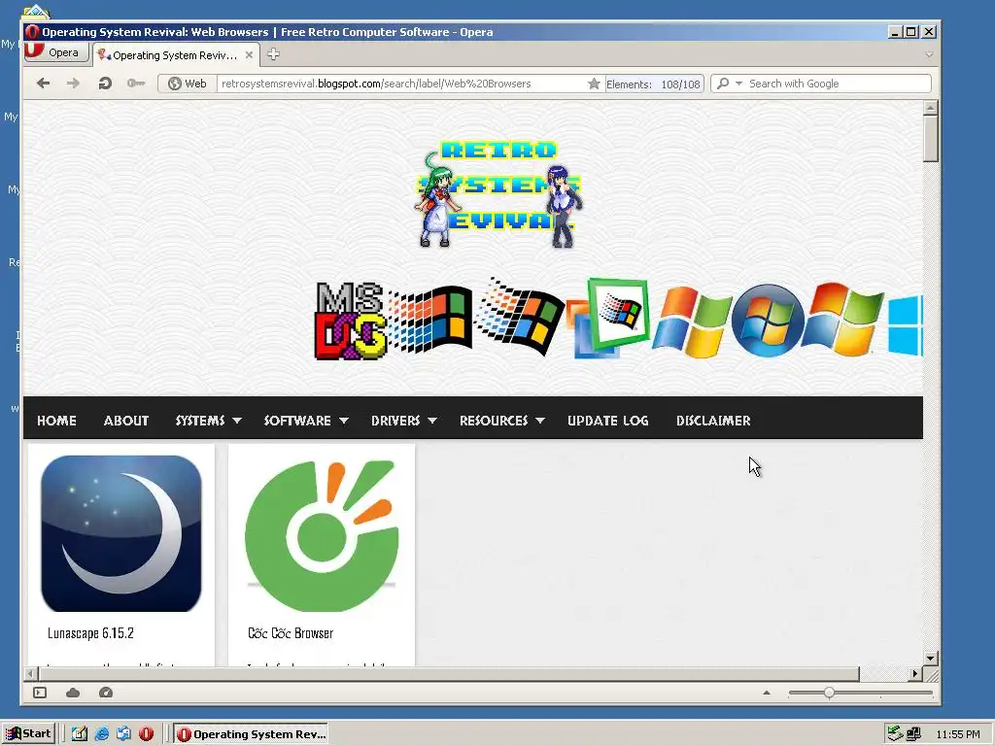
Task: Open the HOME nav item
Action: tap(56, 421)
